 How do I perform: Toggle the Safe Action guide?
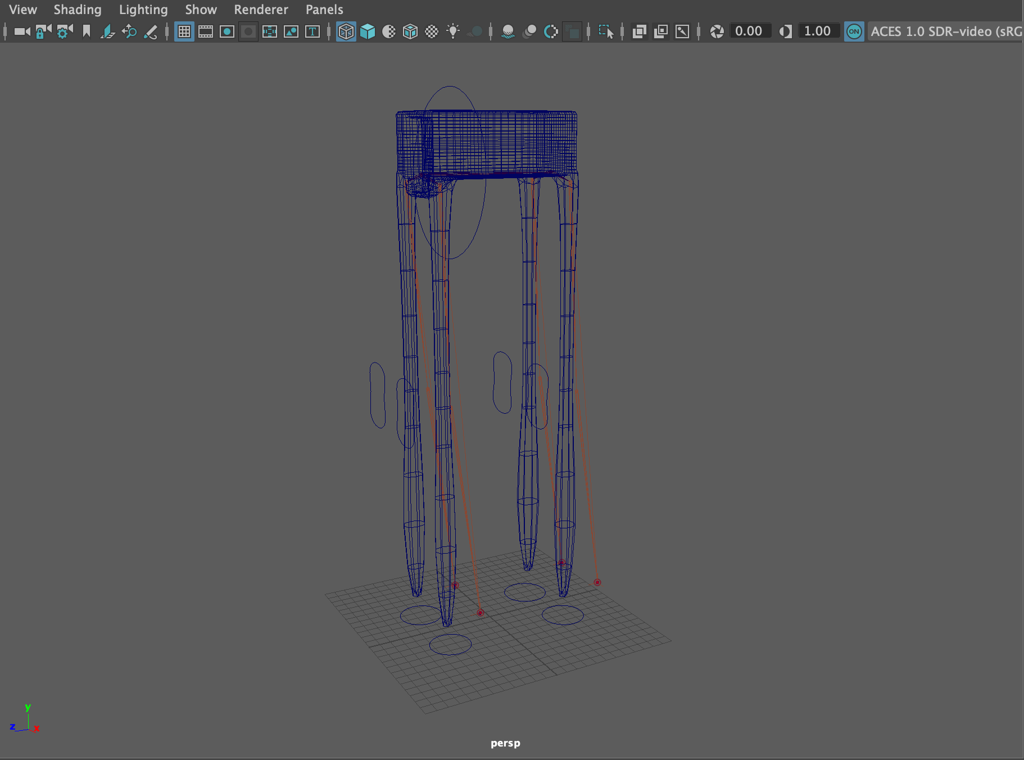coord(291,31)
